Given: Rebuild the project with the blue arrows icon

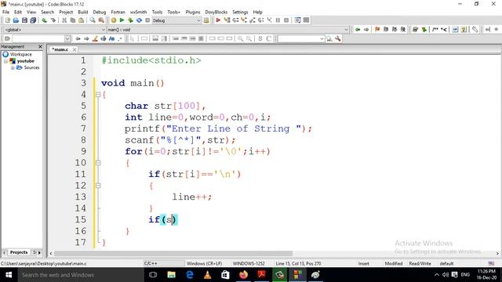Looking at the screenshot, I should tap(139, 20).
